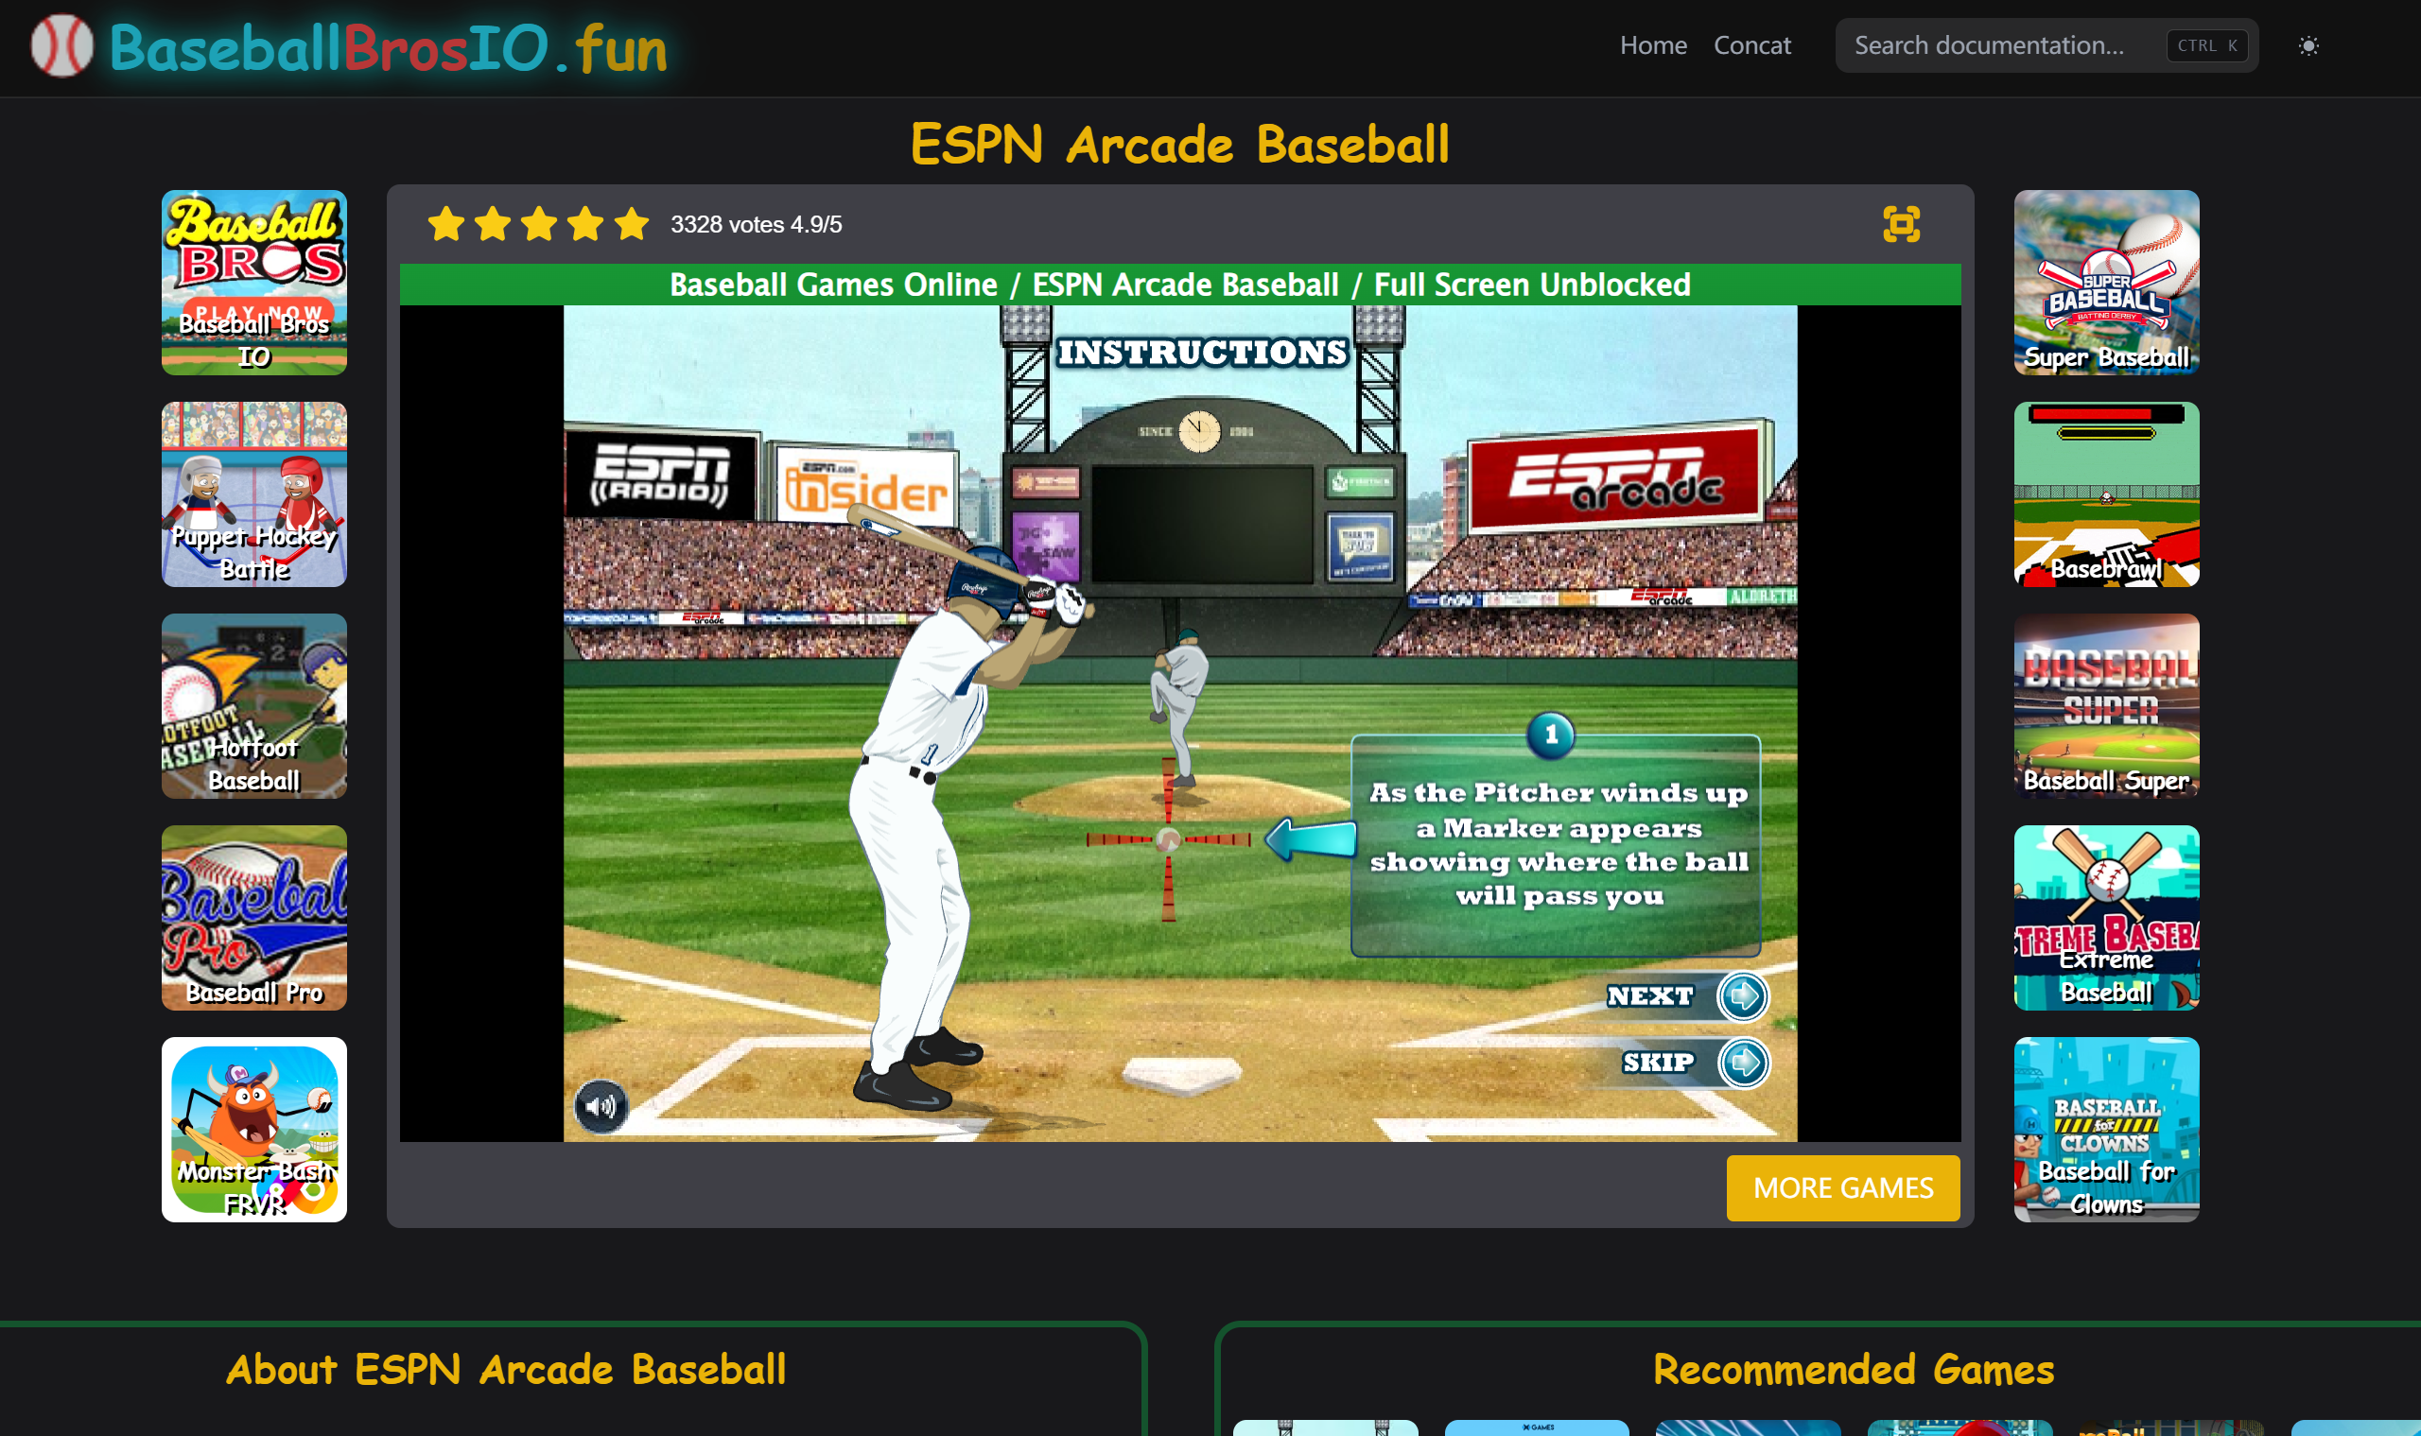
Task: Click the INSTRUCTIONS title in game
Action: 1201,353
